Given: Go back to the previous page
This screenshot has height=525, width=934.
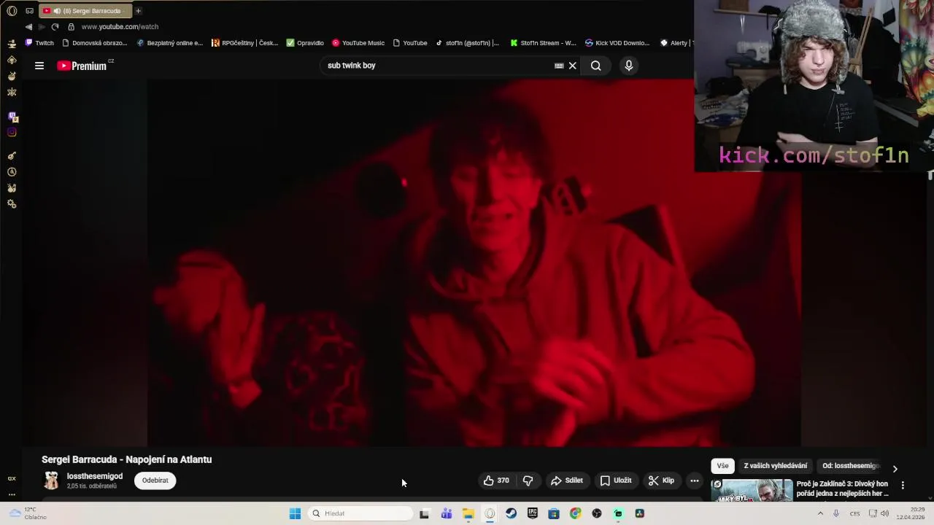Looking at the screenshot, I should [x=28, y=27].
